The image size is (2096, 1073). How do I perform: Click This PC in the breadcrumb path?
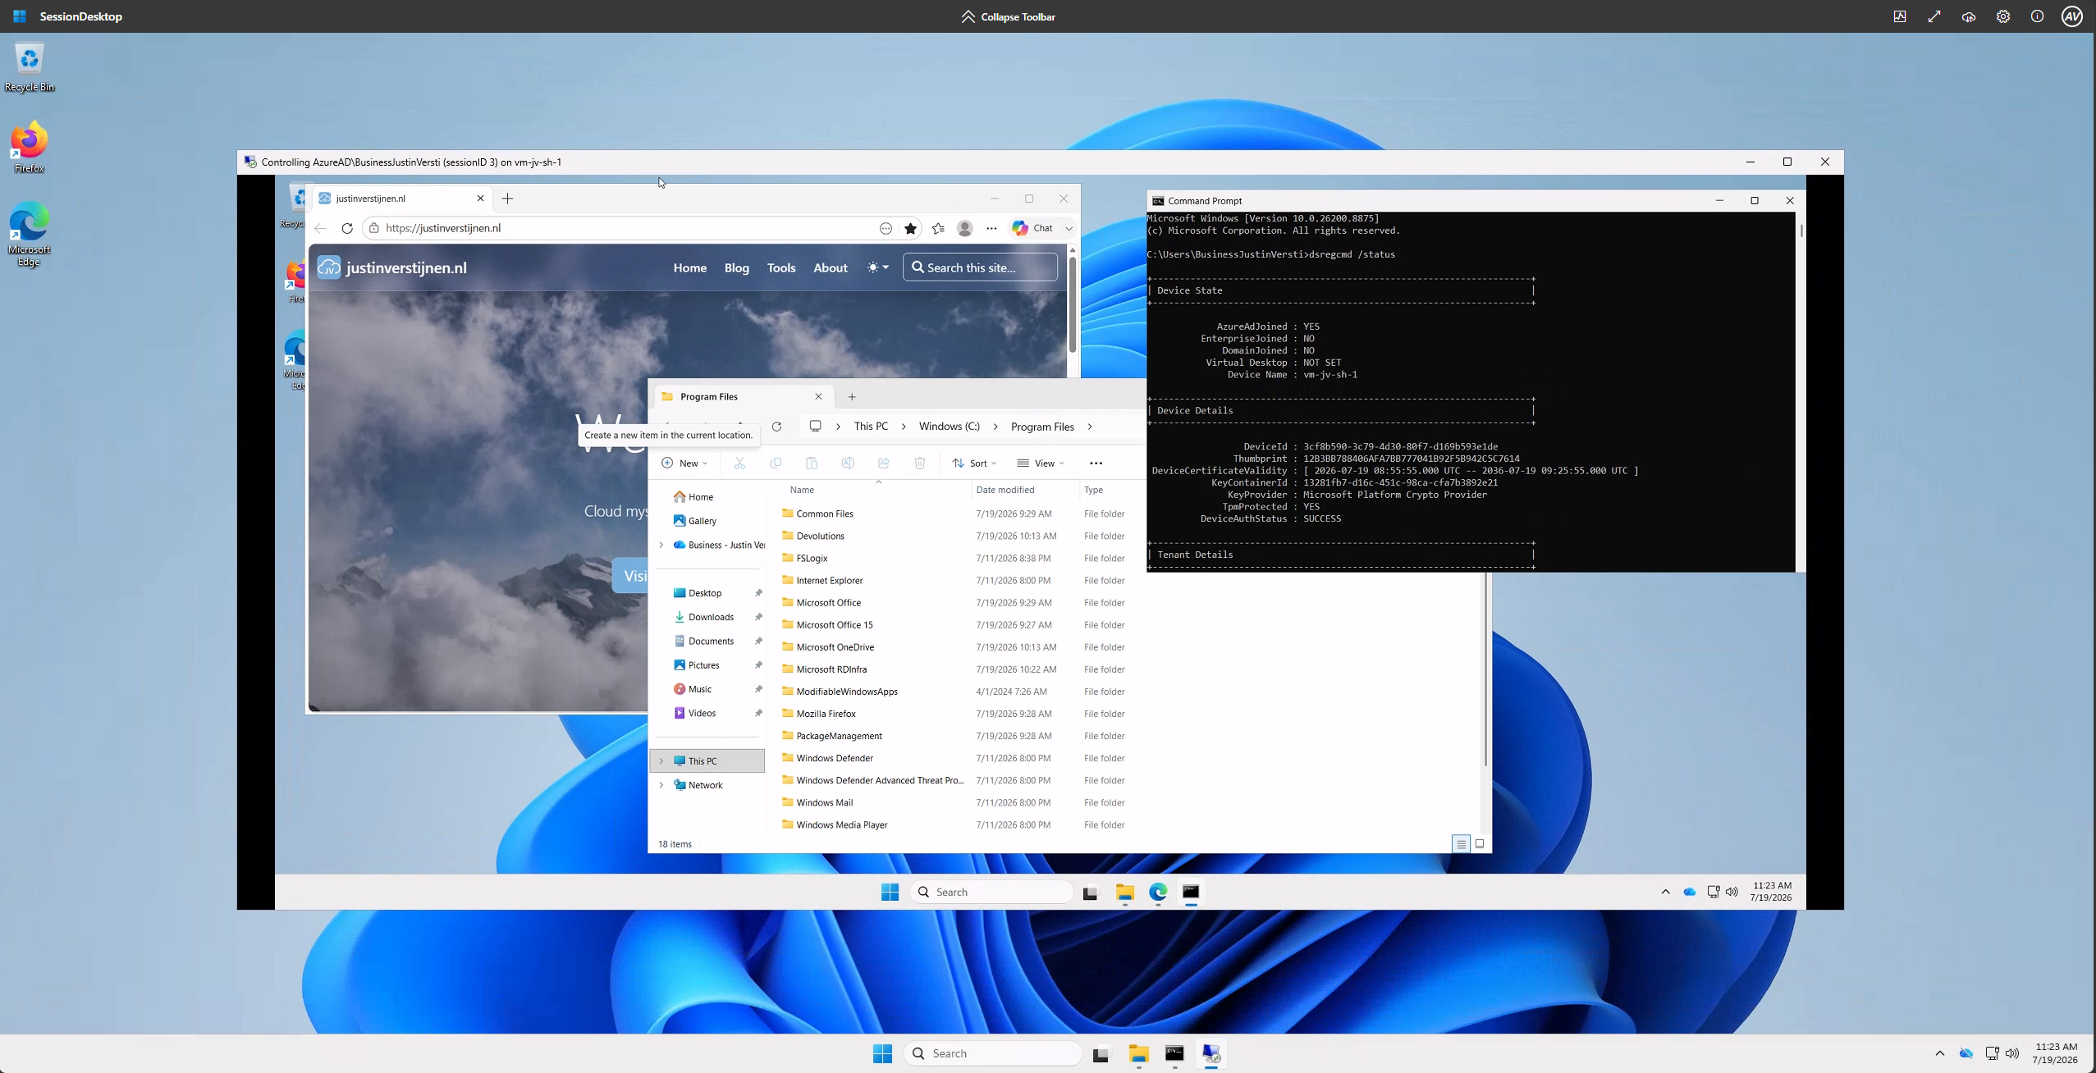[871, 427]
